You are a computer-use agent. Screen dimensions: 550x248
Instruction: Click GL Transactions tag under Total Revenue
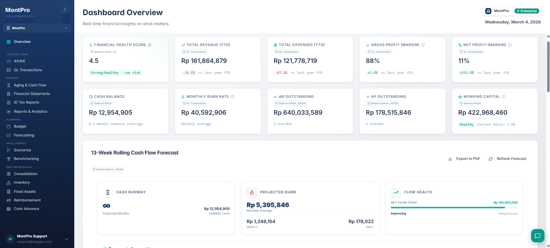click(x=194, y=52)
